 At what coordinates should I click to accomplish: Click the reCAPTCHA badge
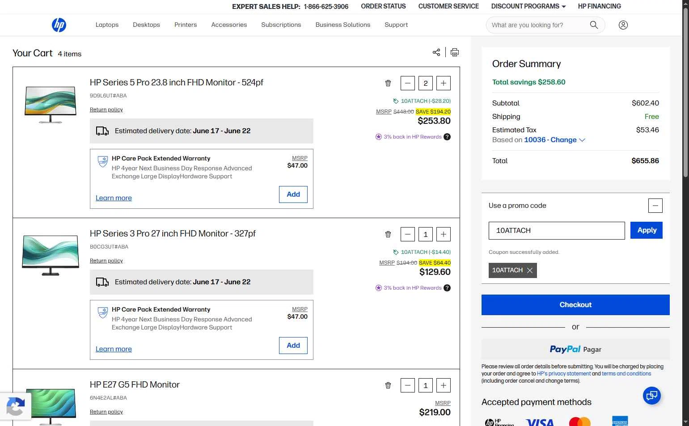pos(16,406)
